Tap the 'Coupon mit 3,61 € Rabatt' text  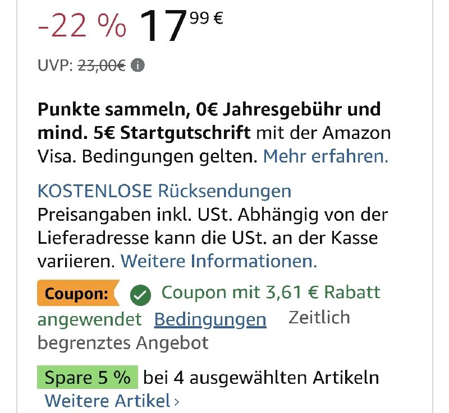[x=271, y=293]
